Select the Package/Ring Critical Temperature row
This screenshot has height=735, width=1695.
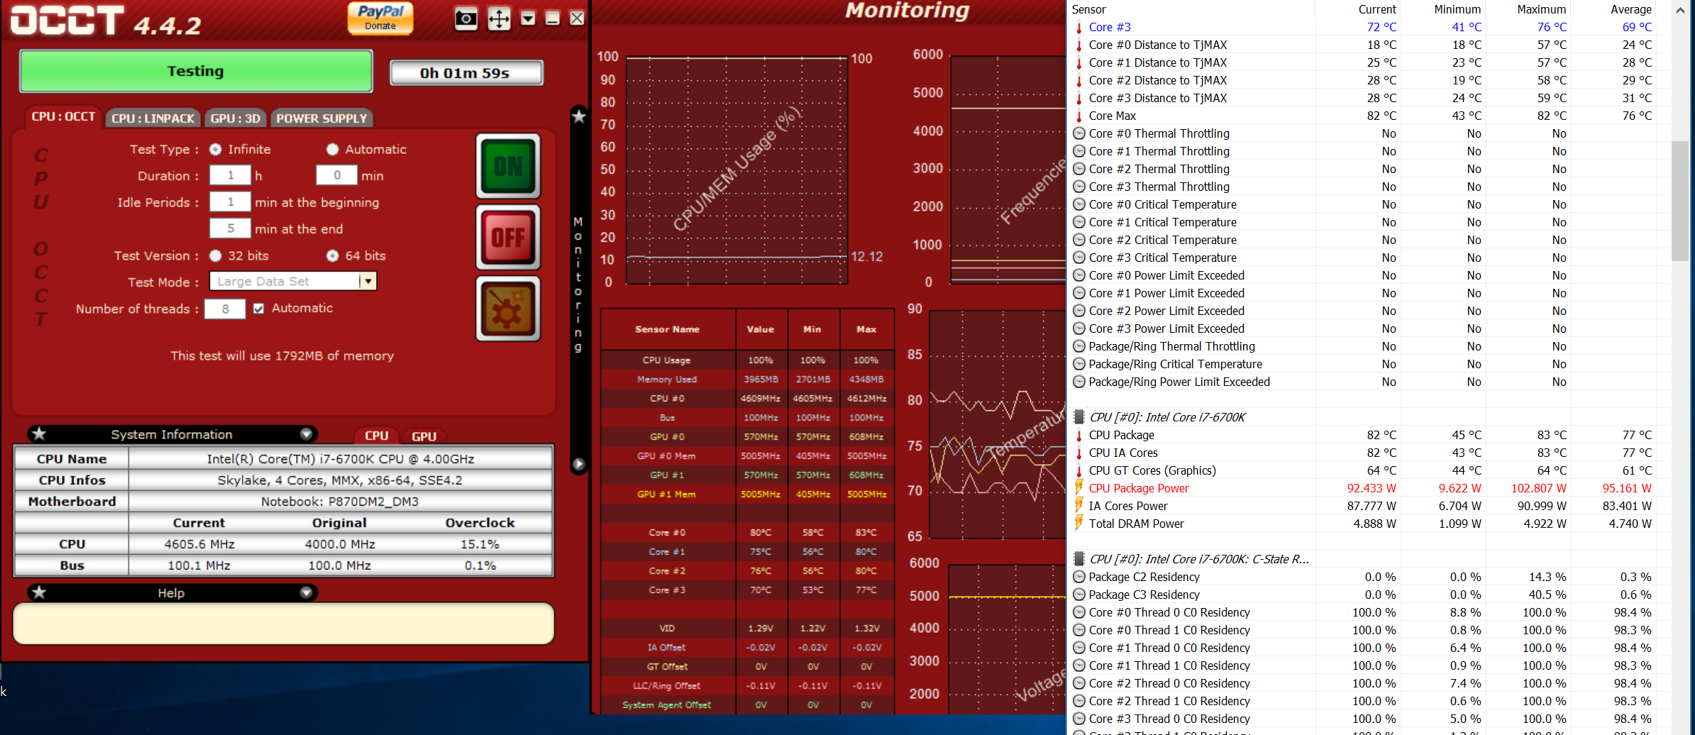tap(1362, 364)
